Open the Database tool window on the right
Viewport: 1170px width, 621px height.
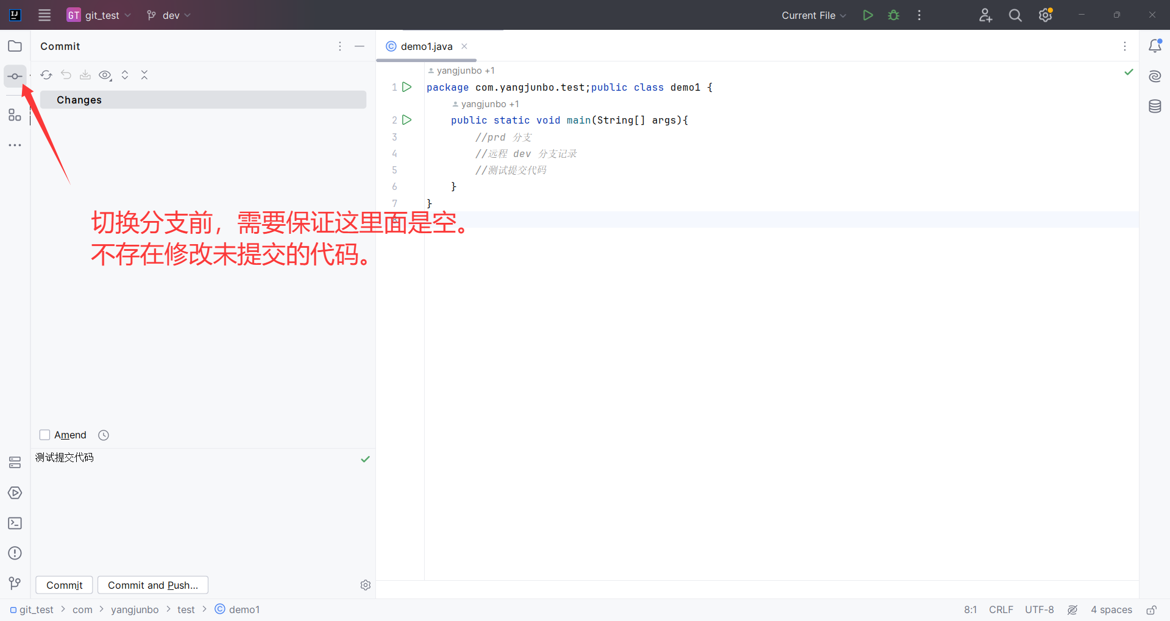[x=1155, y=106]
